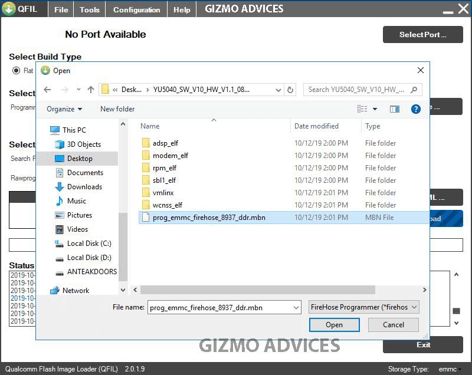Click the File name input field
The image size is (472, 375).
click(x=224, y=307)
